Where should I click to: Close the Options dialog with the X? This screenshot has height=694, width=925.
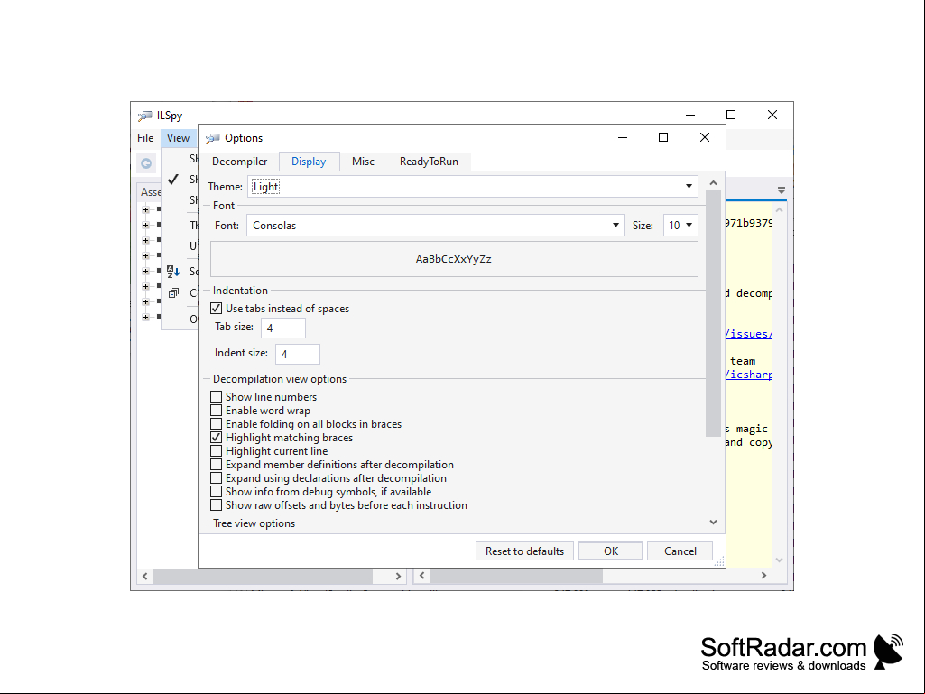point(705,137)
